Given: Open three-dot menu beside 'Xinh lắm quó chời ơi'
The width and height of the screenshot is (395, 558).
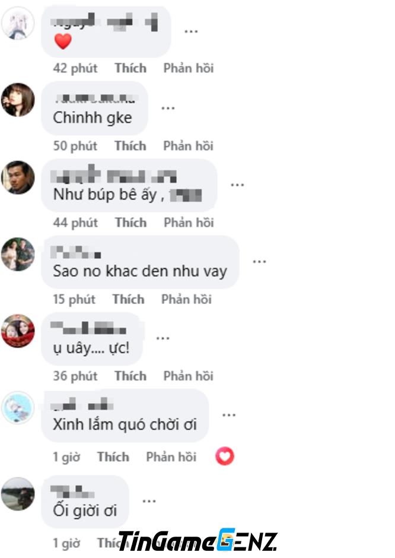Looking at the screenshot, I should (229, 415).
